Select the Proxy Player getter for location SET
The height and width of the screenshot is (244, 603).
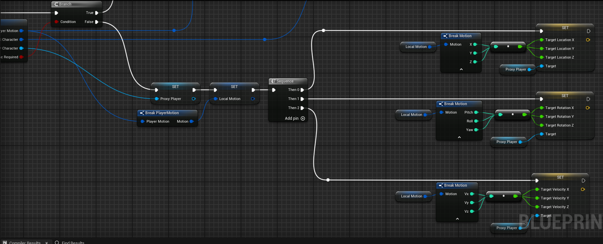click(x=518, y=69)
